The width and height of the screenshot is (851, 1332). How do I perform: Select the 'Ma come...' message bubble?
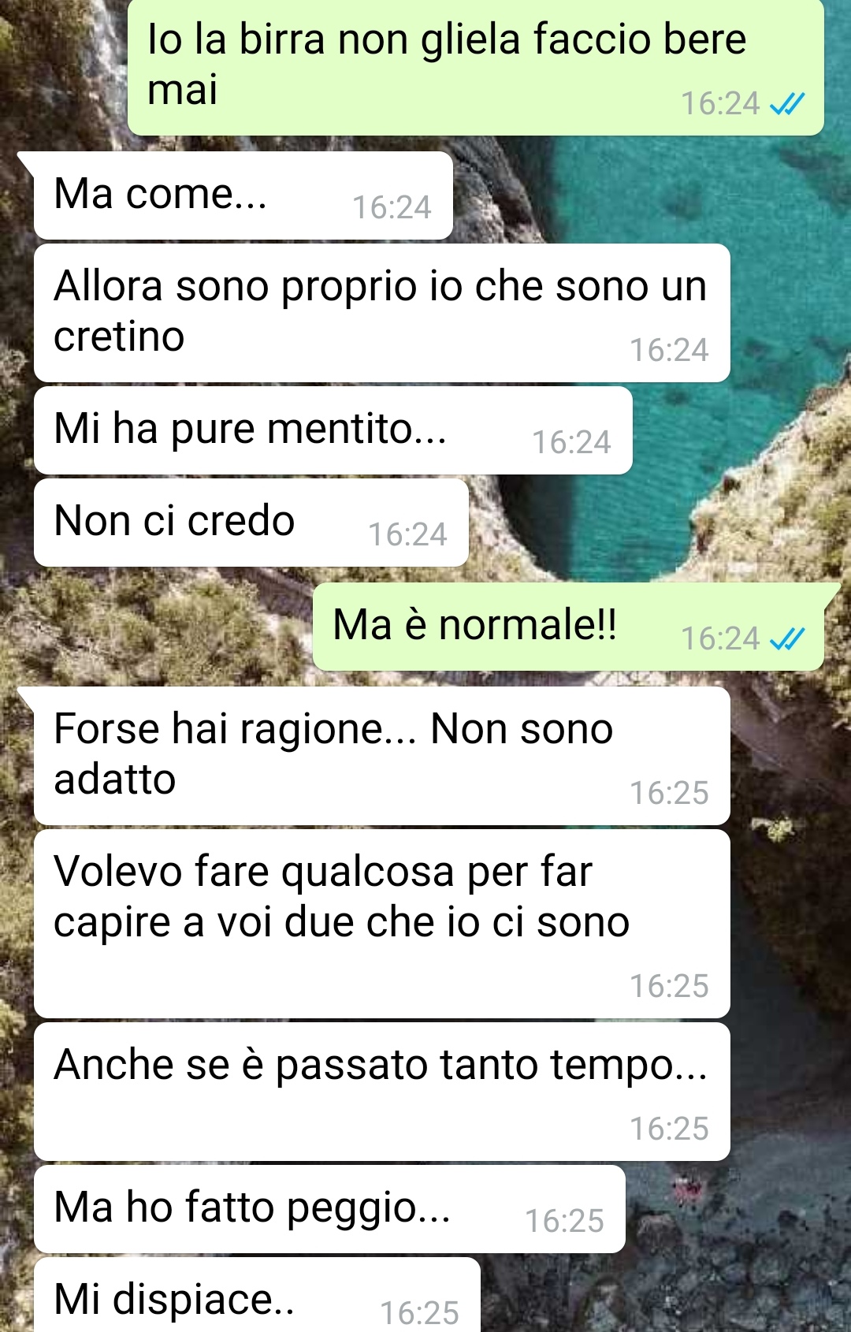[243, 195]
